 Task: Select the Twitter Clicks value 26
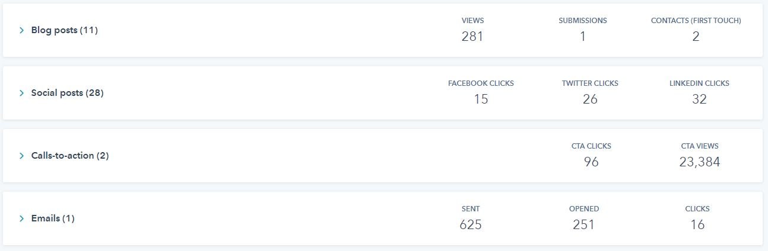(x=590, y=99)
